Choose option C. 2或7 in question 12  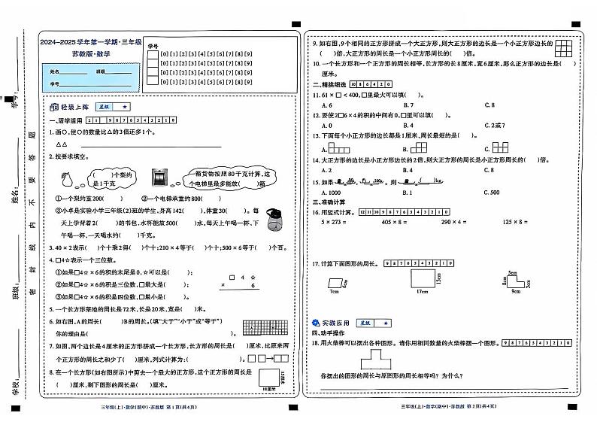tap(495, 125)
